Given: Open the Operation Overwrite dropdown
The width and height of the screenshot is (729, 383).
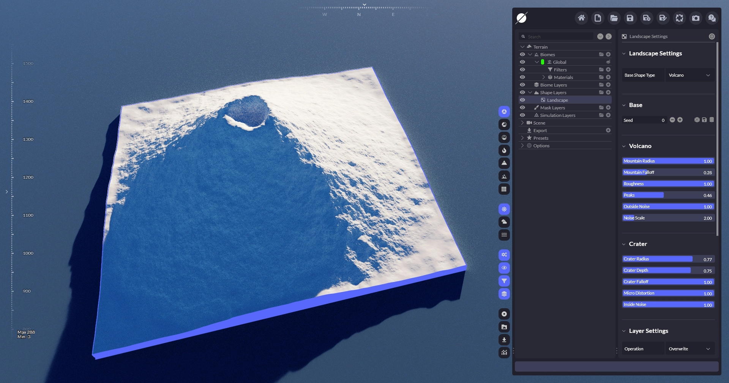Looking at the screenshot, I should coord(689,349).
